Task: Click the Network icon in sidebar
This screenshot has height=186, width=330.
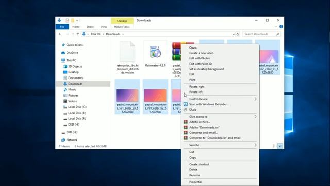Action: pos(63,140)
